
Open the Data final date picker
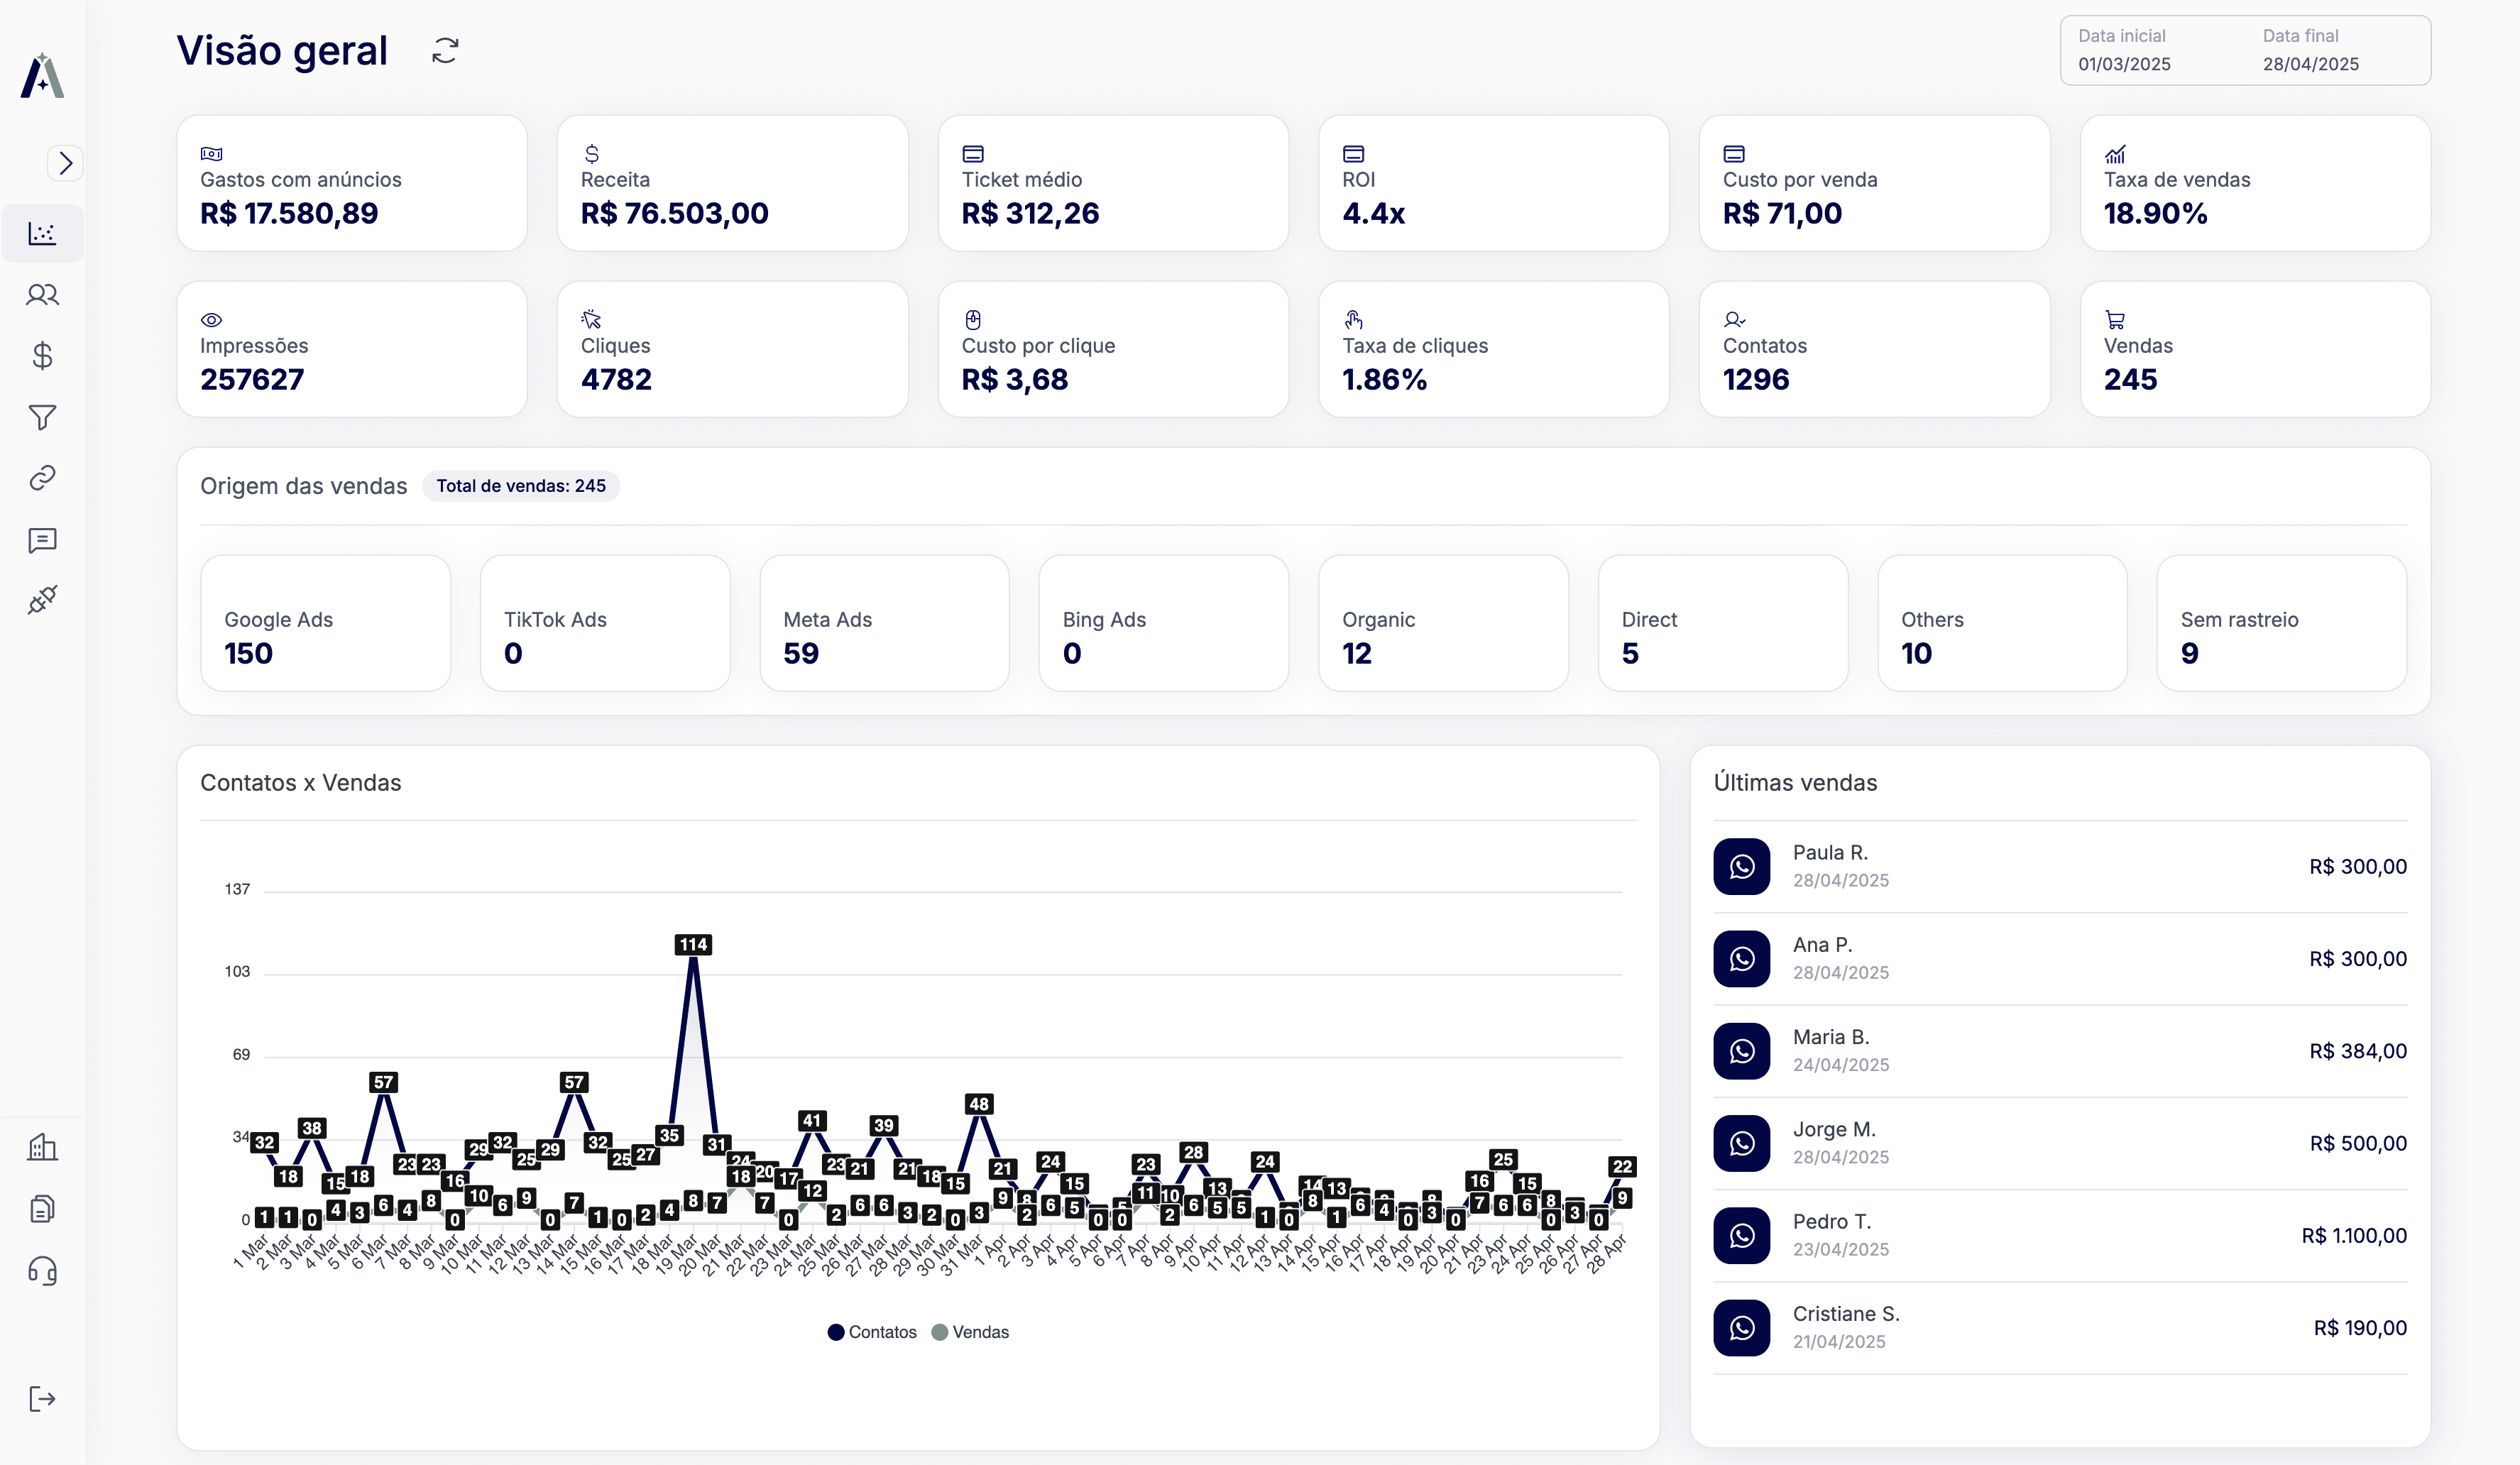[x=2310, y=51]
